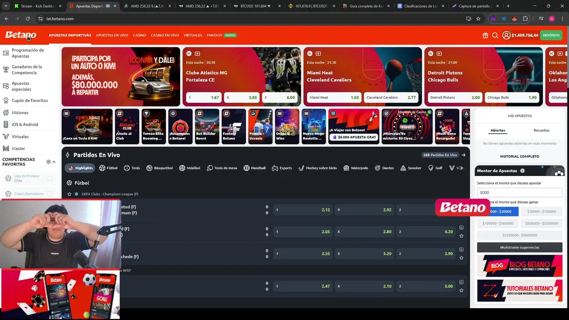
Task: Open the MetaMask fox extension
Action: coord(514,19)
